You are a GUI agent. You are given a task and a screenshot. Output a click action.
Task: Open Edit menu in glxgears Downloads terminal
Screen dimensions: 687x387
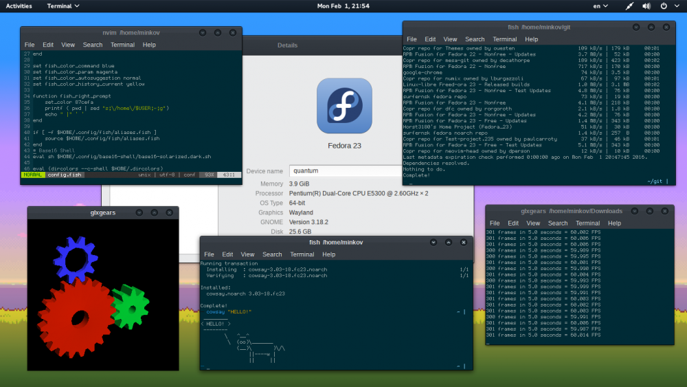[513, 223]
